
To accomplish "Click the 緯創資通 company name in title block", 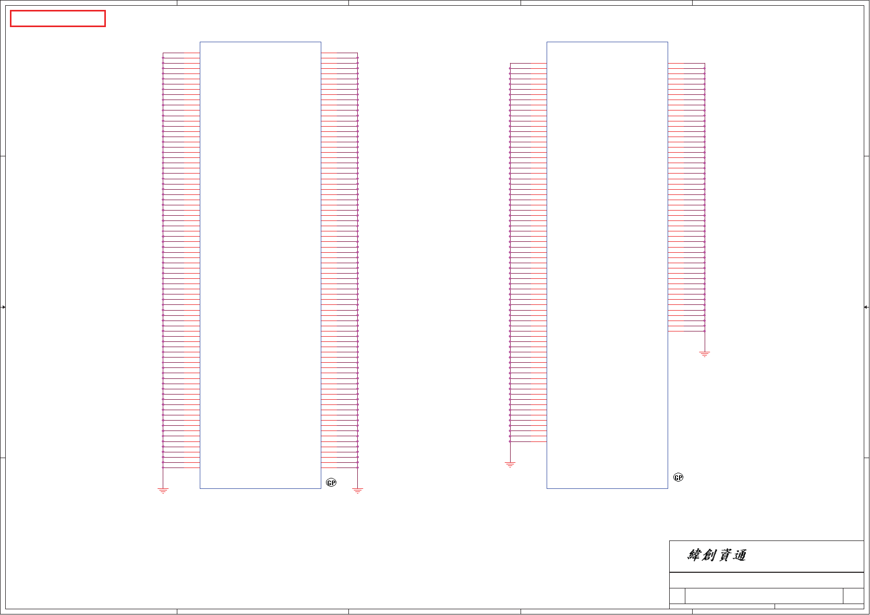I will pos(717,555).
